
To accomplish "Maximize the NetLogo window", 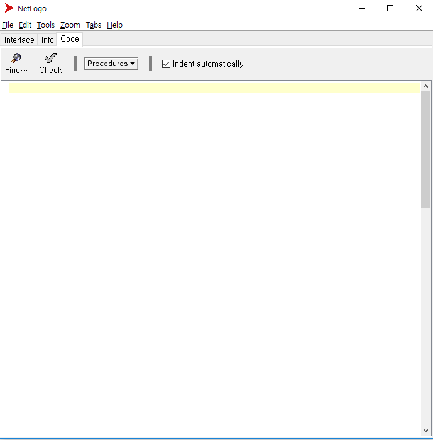I will 390,8.
